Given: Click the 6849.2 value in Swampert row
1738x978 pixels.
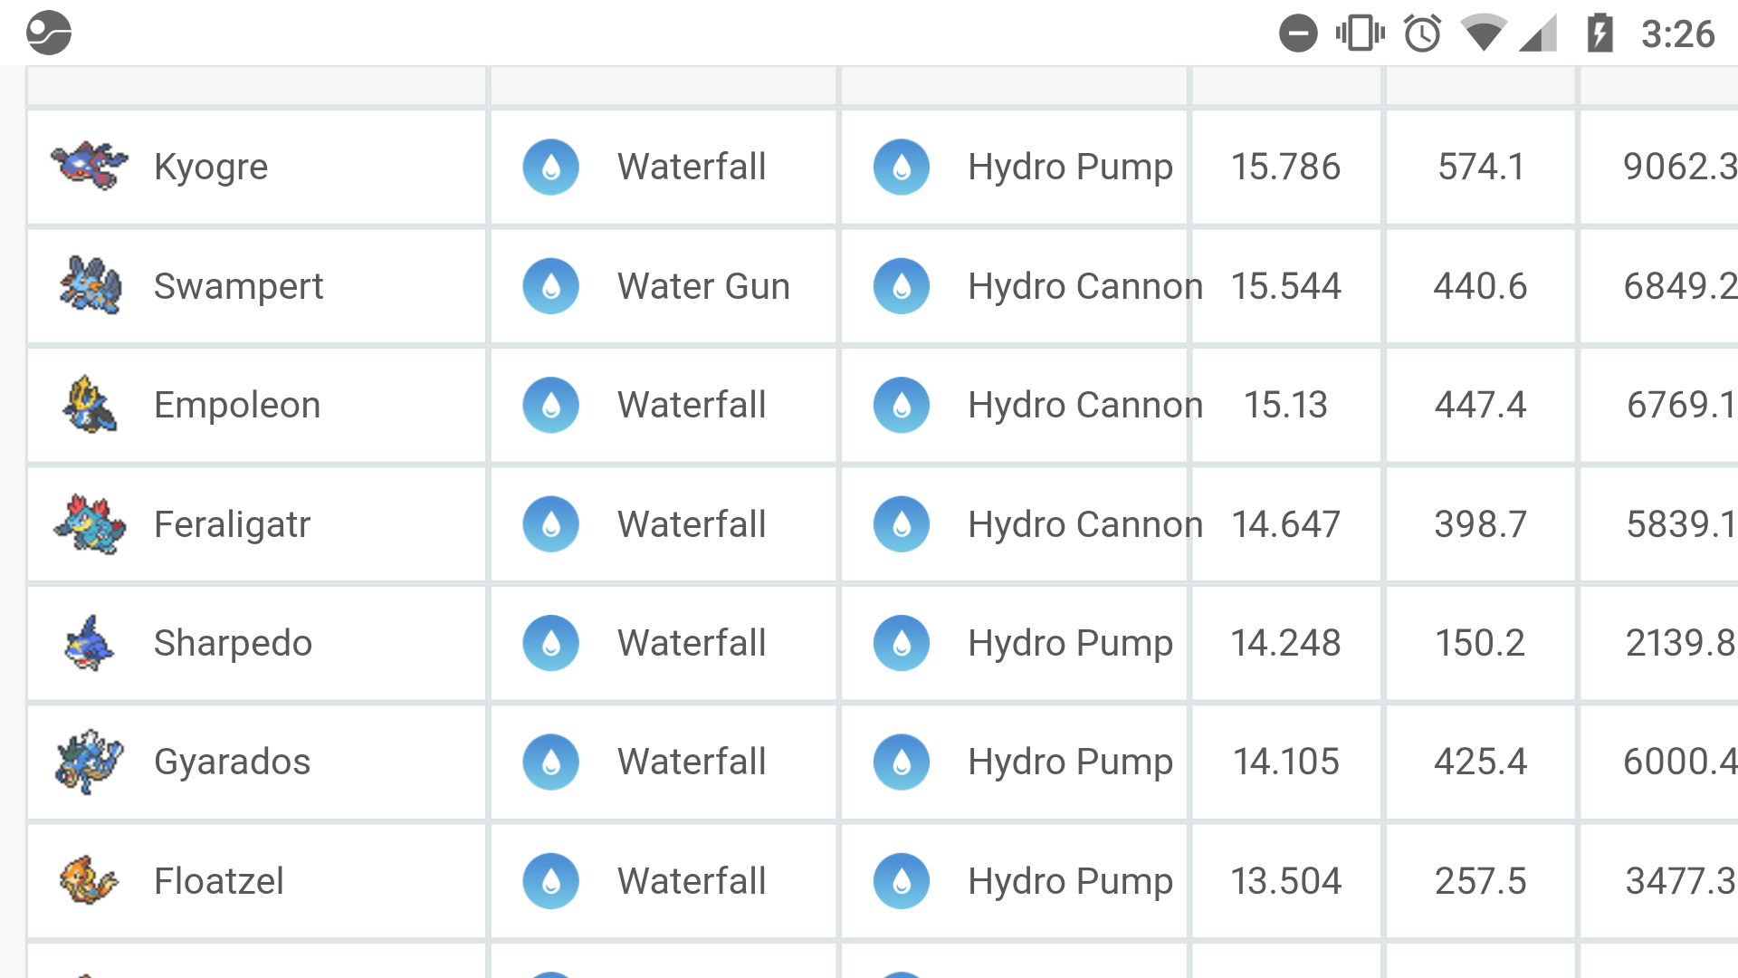Looking at the screenshot, I should pyautogui.click(x=1680, y=286).
